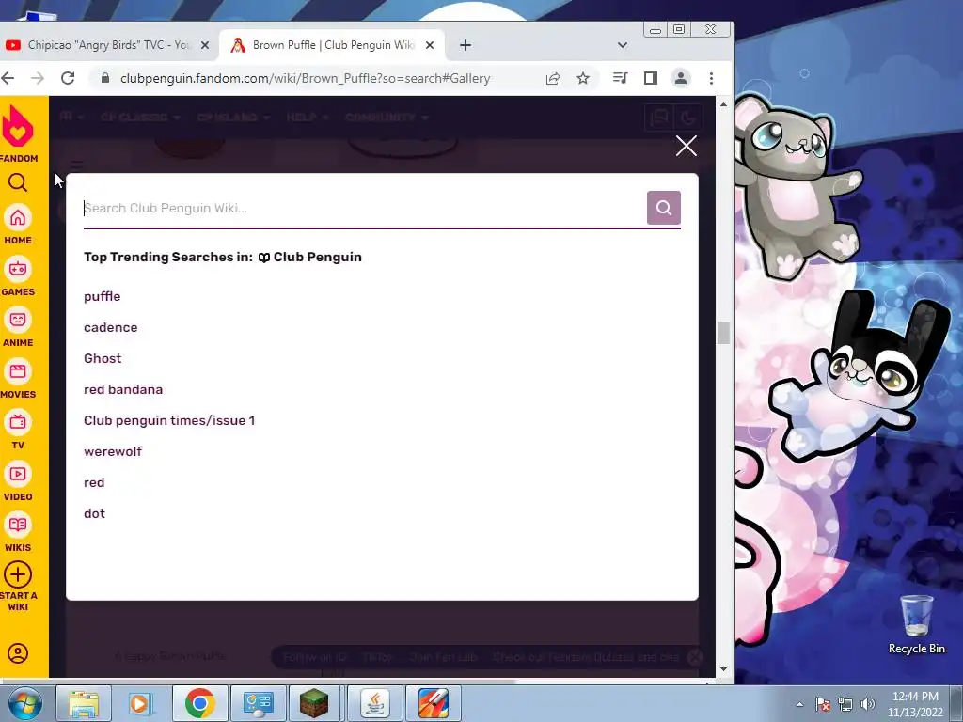963x722 pixels.
Task: Click Chrome icon in taskbar
Action: 199,703
